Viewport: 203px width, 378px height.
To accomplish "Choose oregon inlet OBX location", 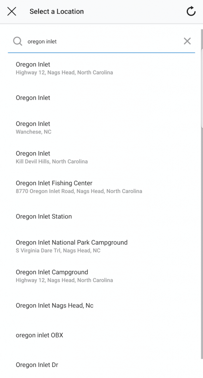I will pyautogui.click(x=101, y=335).
